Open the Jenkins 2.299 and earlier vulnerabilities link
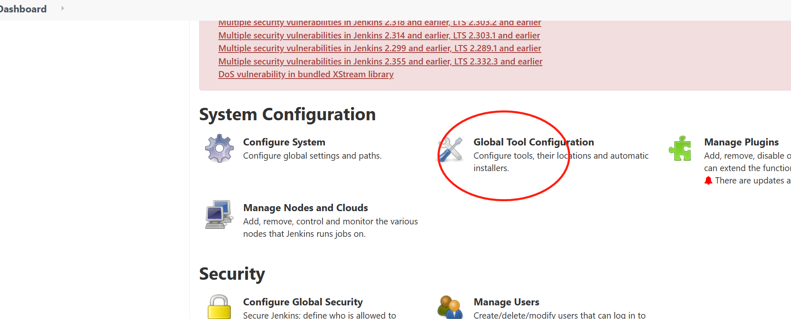 point(380,48)
